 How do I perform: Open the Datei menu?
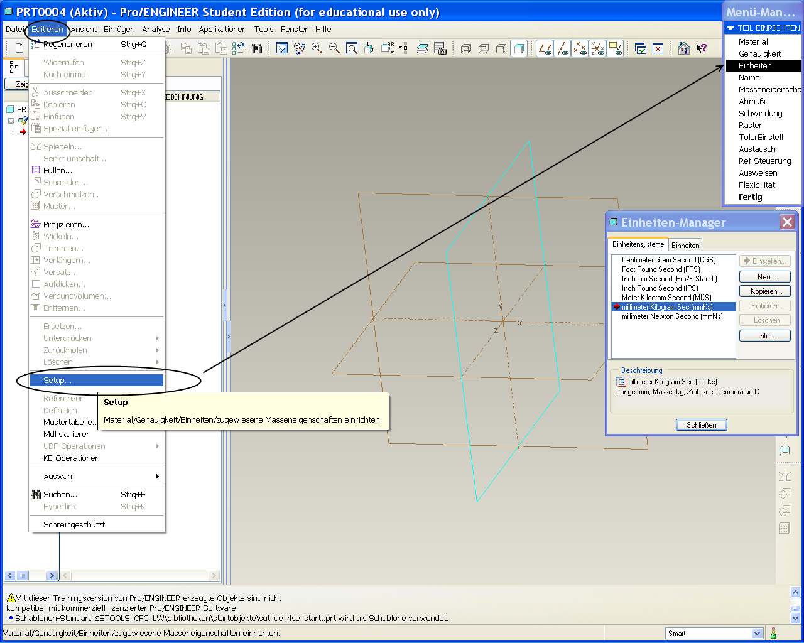(x=14, y=29)
